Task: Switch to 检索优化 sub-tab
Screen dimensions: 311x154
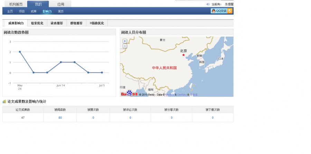Action: tap(37, 23)
